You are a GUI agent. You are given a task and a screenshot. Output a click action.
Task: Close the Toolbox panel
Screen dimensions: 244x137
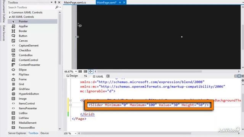pyautogui.click(x=59, y=2)
